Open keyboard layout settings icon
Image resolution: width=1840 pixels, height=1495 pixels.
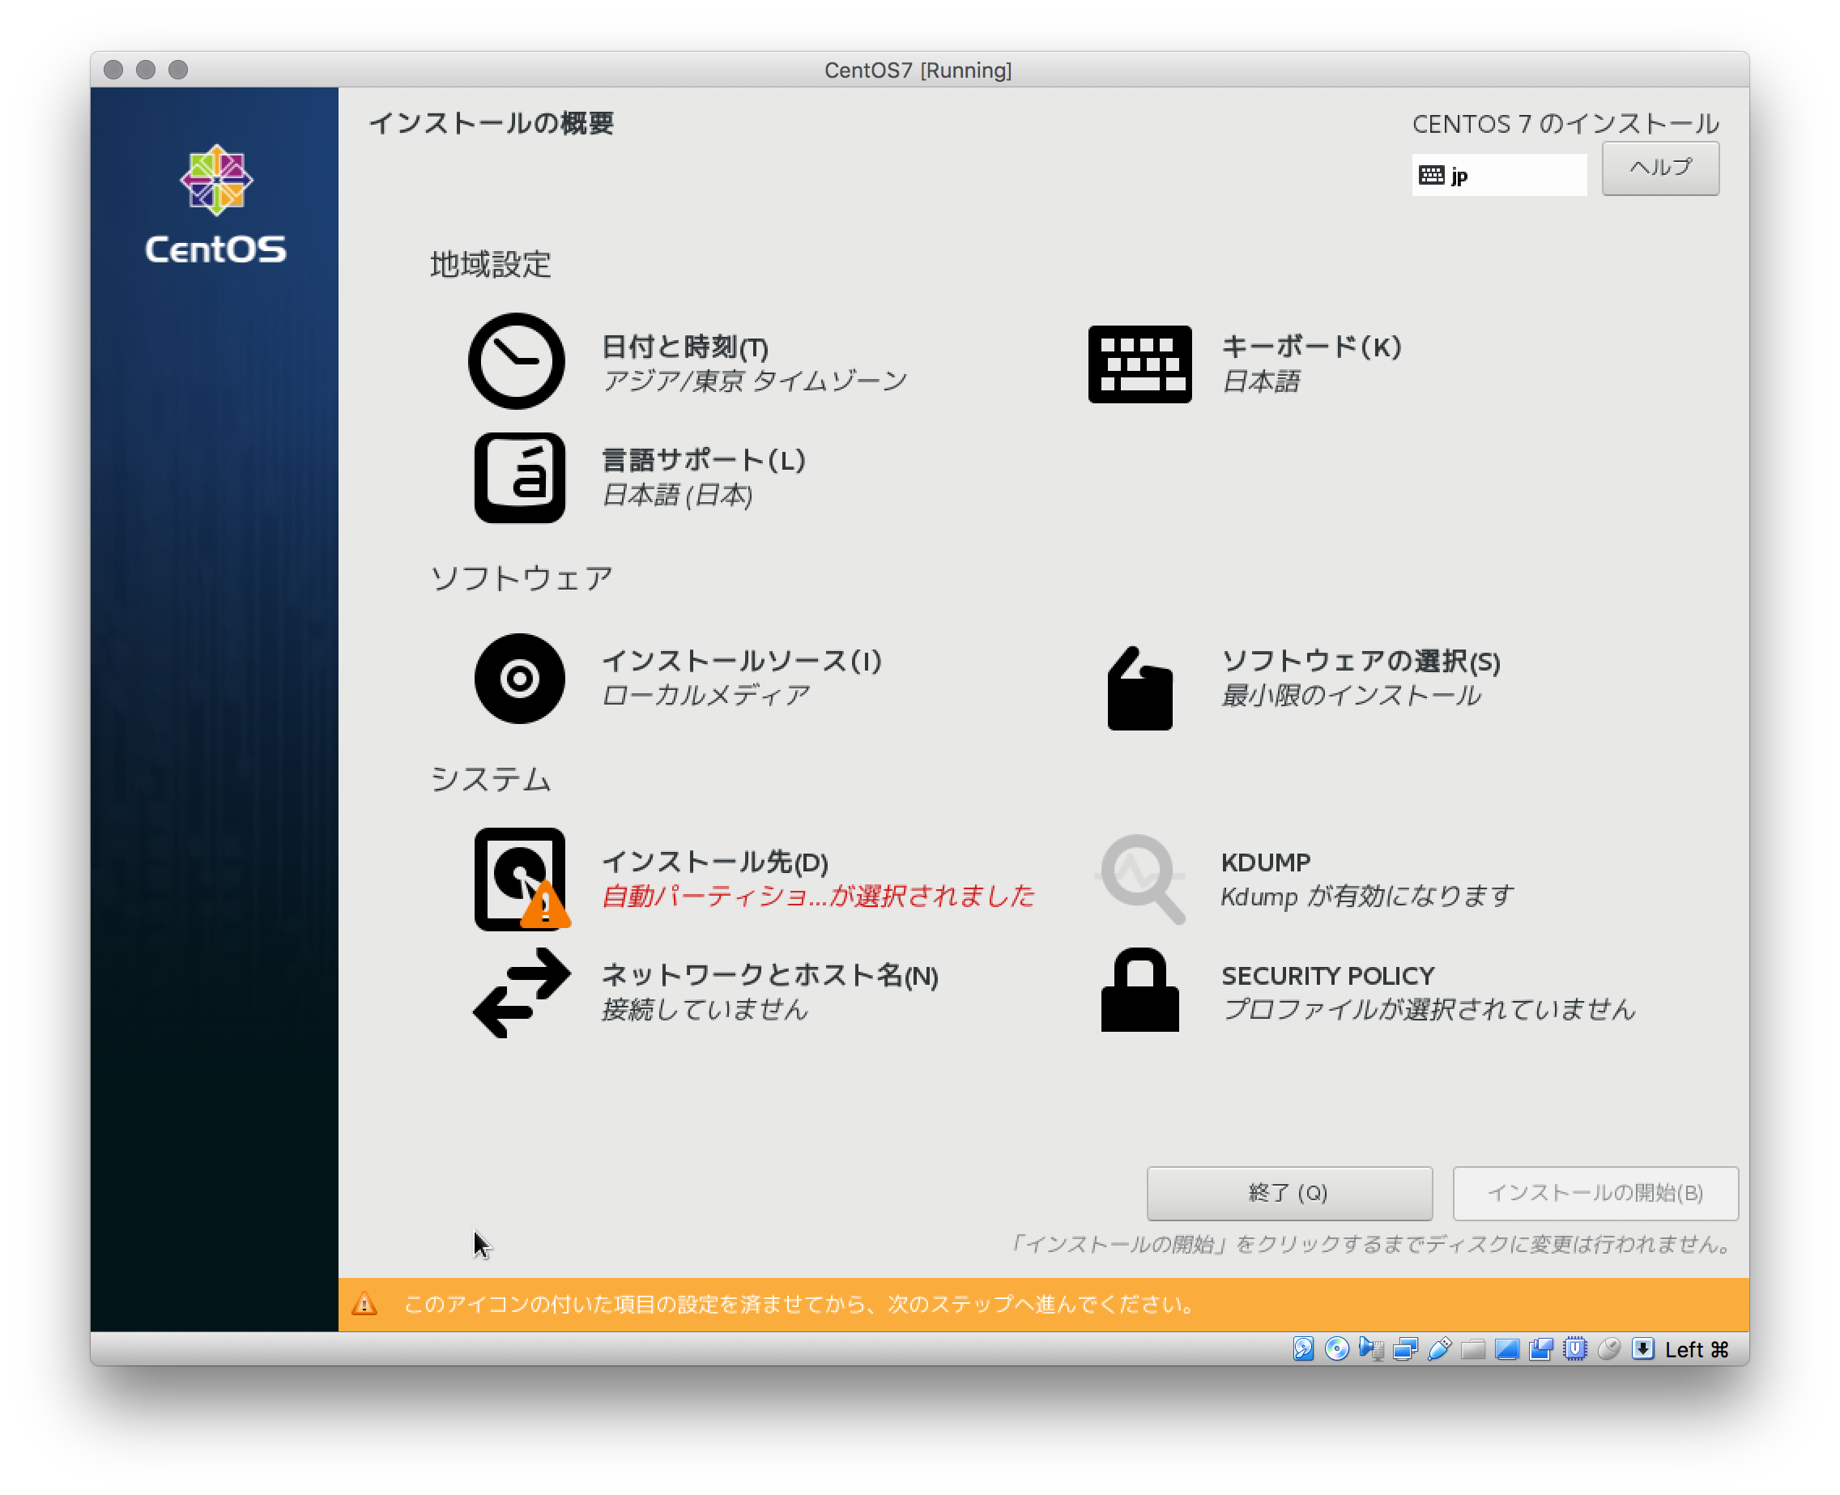1139,364
